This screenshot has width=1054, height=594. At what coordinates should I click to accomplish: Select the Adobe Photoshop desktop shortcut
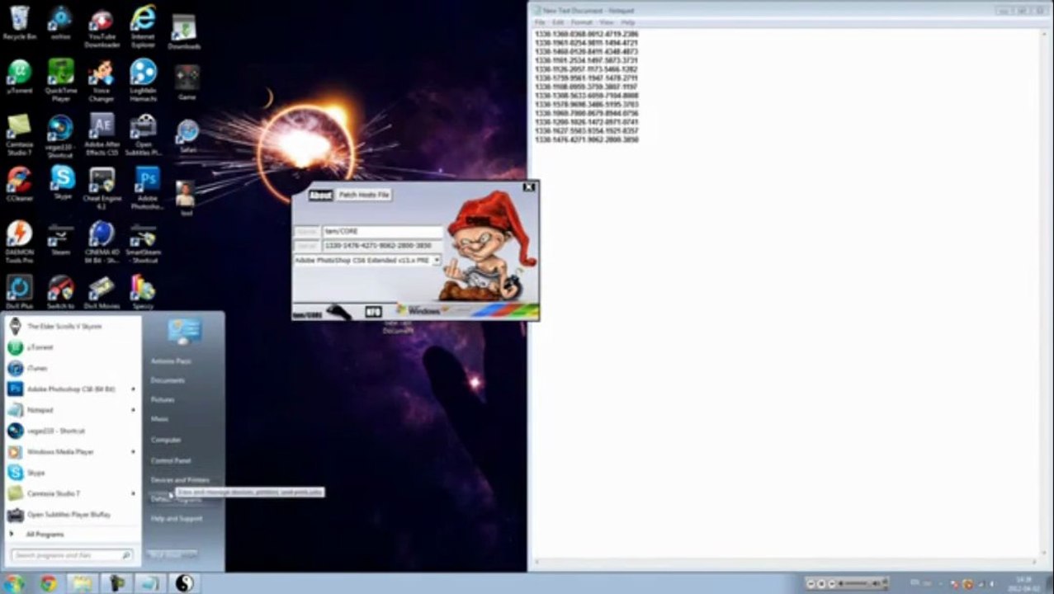tap(147, 187)
